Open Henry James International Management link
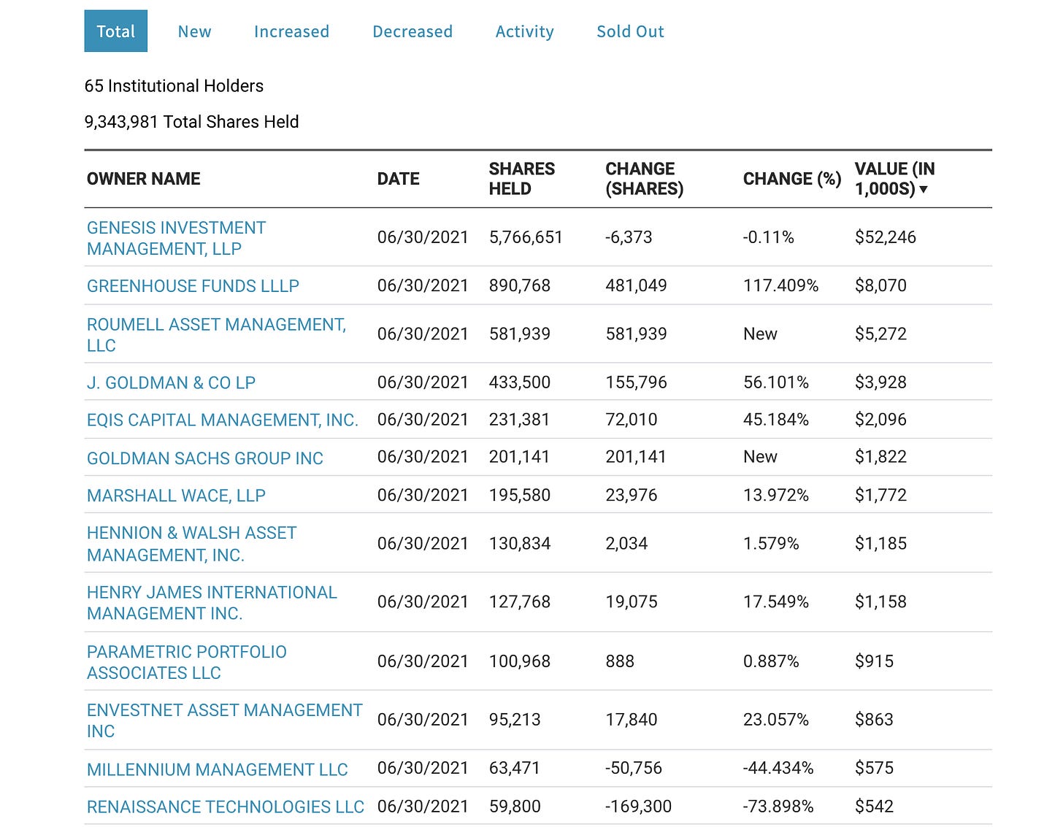Viewport: 1063px width, 827px height. pyautogui.click(x=212, y=603)
